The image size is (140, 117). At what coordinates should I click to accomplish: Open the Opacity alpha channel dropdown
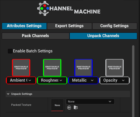(115, 80)
